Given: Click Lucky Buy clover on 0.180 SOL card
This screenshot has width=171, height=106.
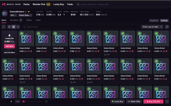Looking at the screenshot, I should point(22,34).
